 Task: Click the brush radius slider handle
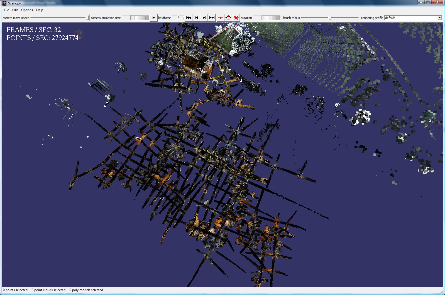(x=330, y=18)
